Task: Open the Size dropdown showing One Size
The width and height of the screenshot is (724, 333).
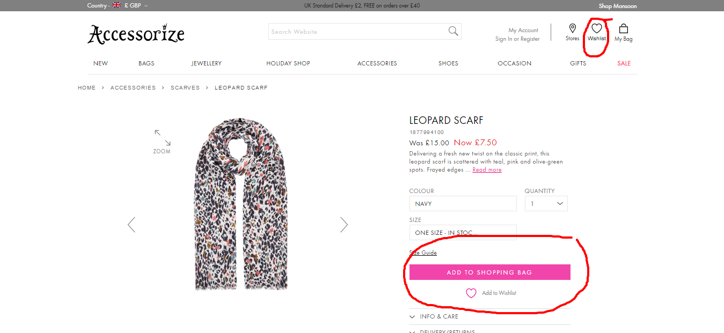Action: 463,233
